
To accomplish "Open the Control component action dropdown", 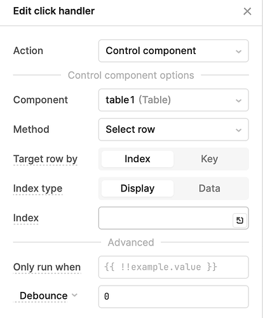I will (173, 51).
